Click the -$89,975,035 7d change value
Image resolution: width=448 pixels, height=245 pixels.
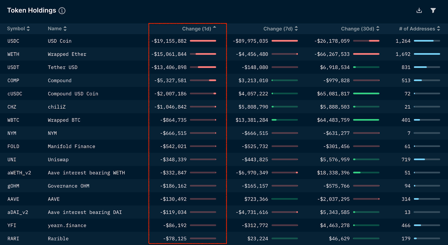(250, 41)
